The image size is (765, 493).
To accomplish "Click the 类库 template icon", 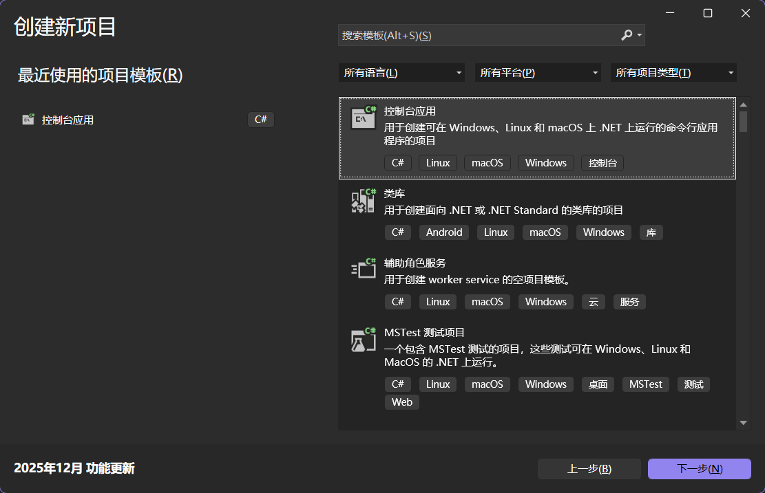I will coord(363,199).
